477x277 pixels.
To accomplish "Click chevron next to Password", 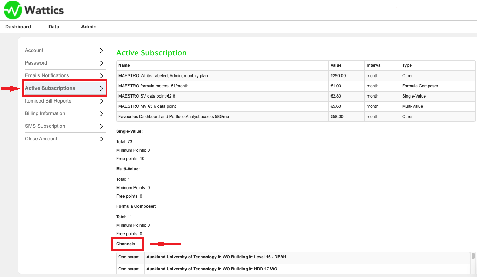I will (x=102, y=63).
